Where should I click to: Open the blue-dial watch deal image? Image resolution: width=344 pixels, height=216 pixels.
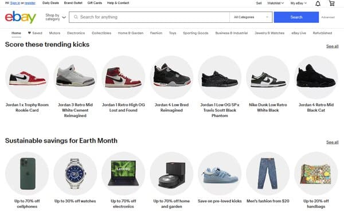point(75,174)
